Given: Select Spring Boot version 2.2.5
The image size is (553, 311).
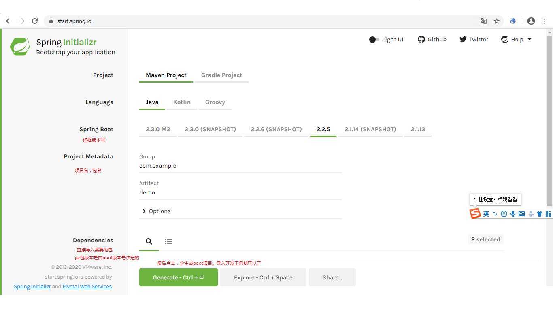Looking at the screenshot, I should point(323,129).
